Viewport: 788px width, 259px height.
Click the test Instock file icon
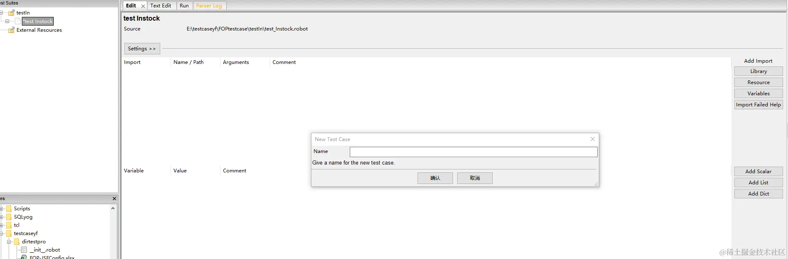[x=18, y=21]
